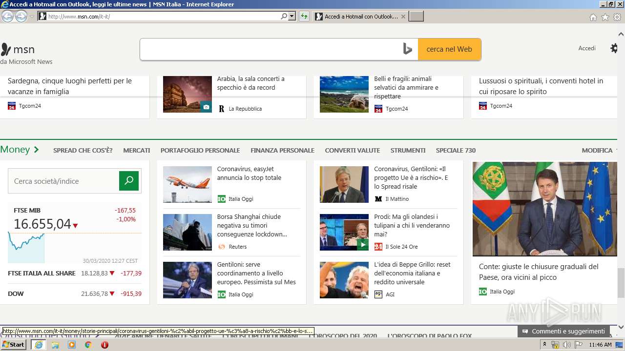Click the Gentiloni coordinamento europeo thumbnail

coord(187,280)
